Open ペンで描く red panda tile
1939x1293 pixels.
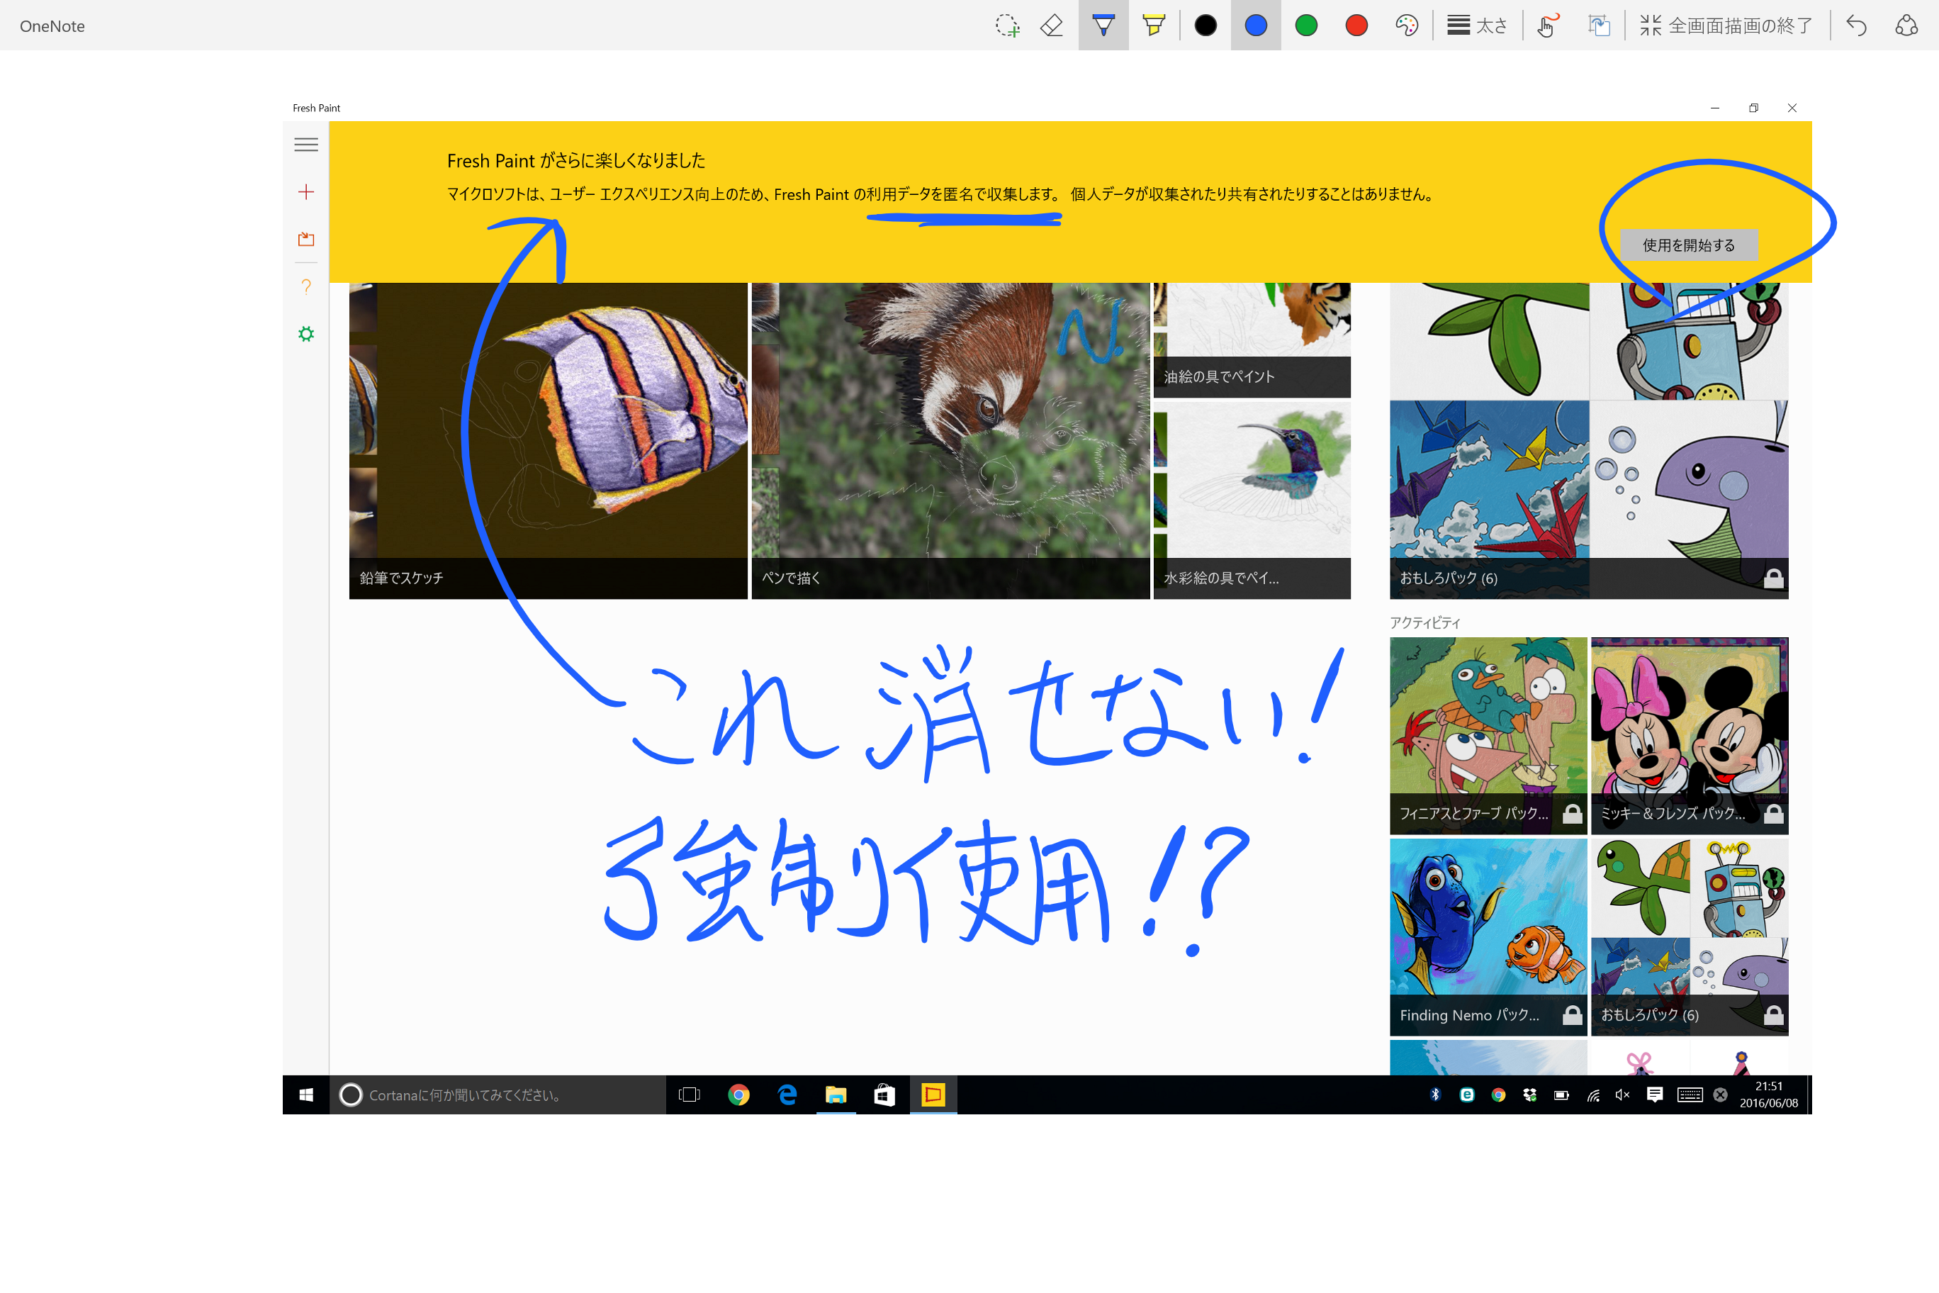point(950,440)
